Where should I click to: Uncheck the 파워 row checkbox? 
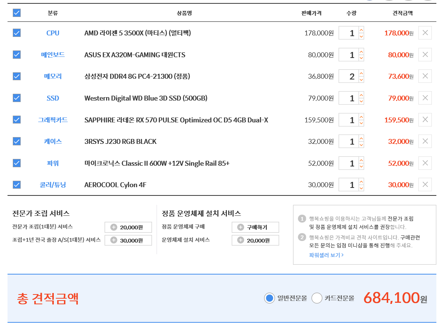pyautogui.click(x=17, y=163)
